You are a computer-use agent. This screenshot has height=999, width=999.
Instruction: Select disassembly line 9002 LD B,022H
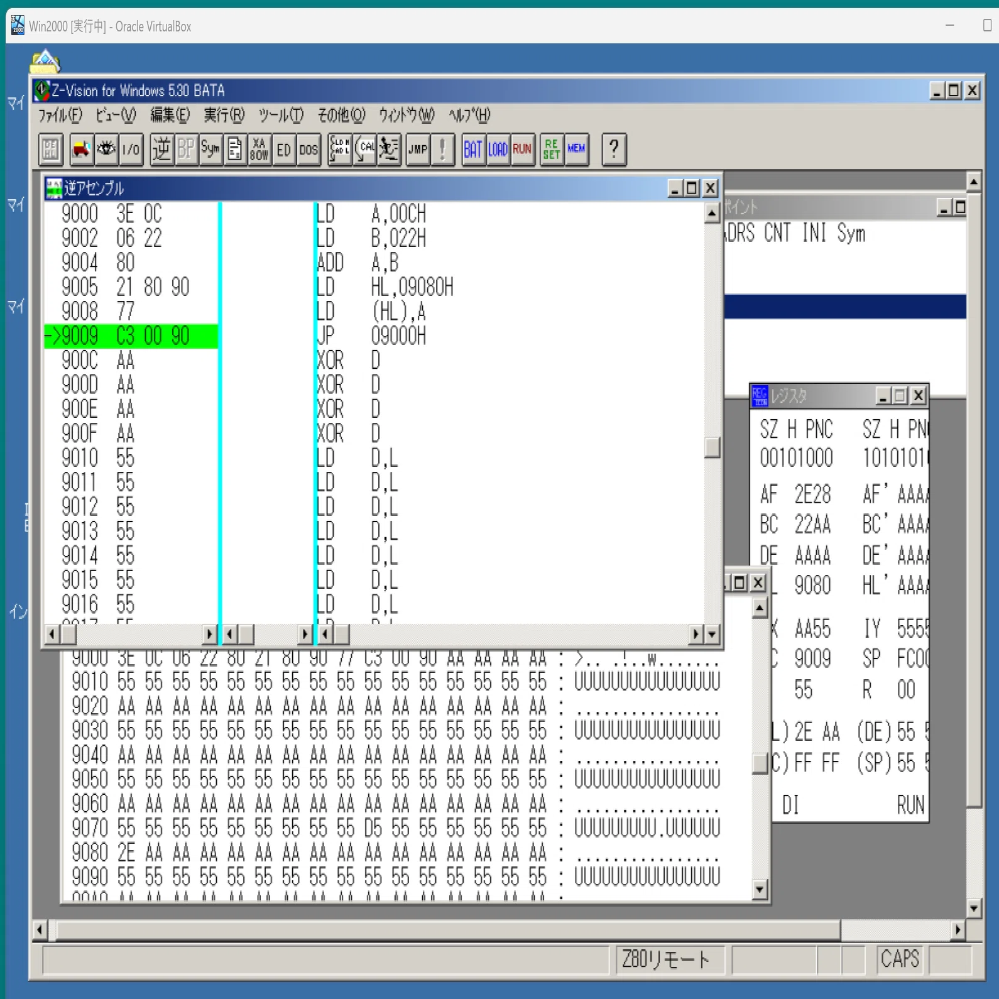(x=374, y=238)
